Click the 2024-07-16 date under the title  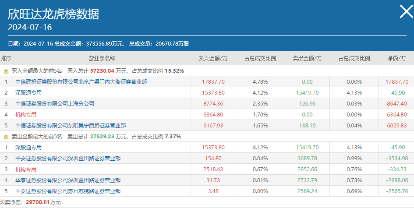click(x=30, y=28)
